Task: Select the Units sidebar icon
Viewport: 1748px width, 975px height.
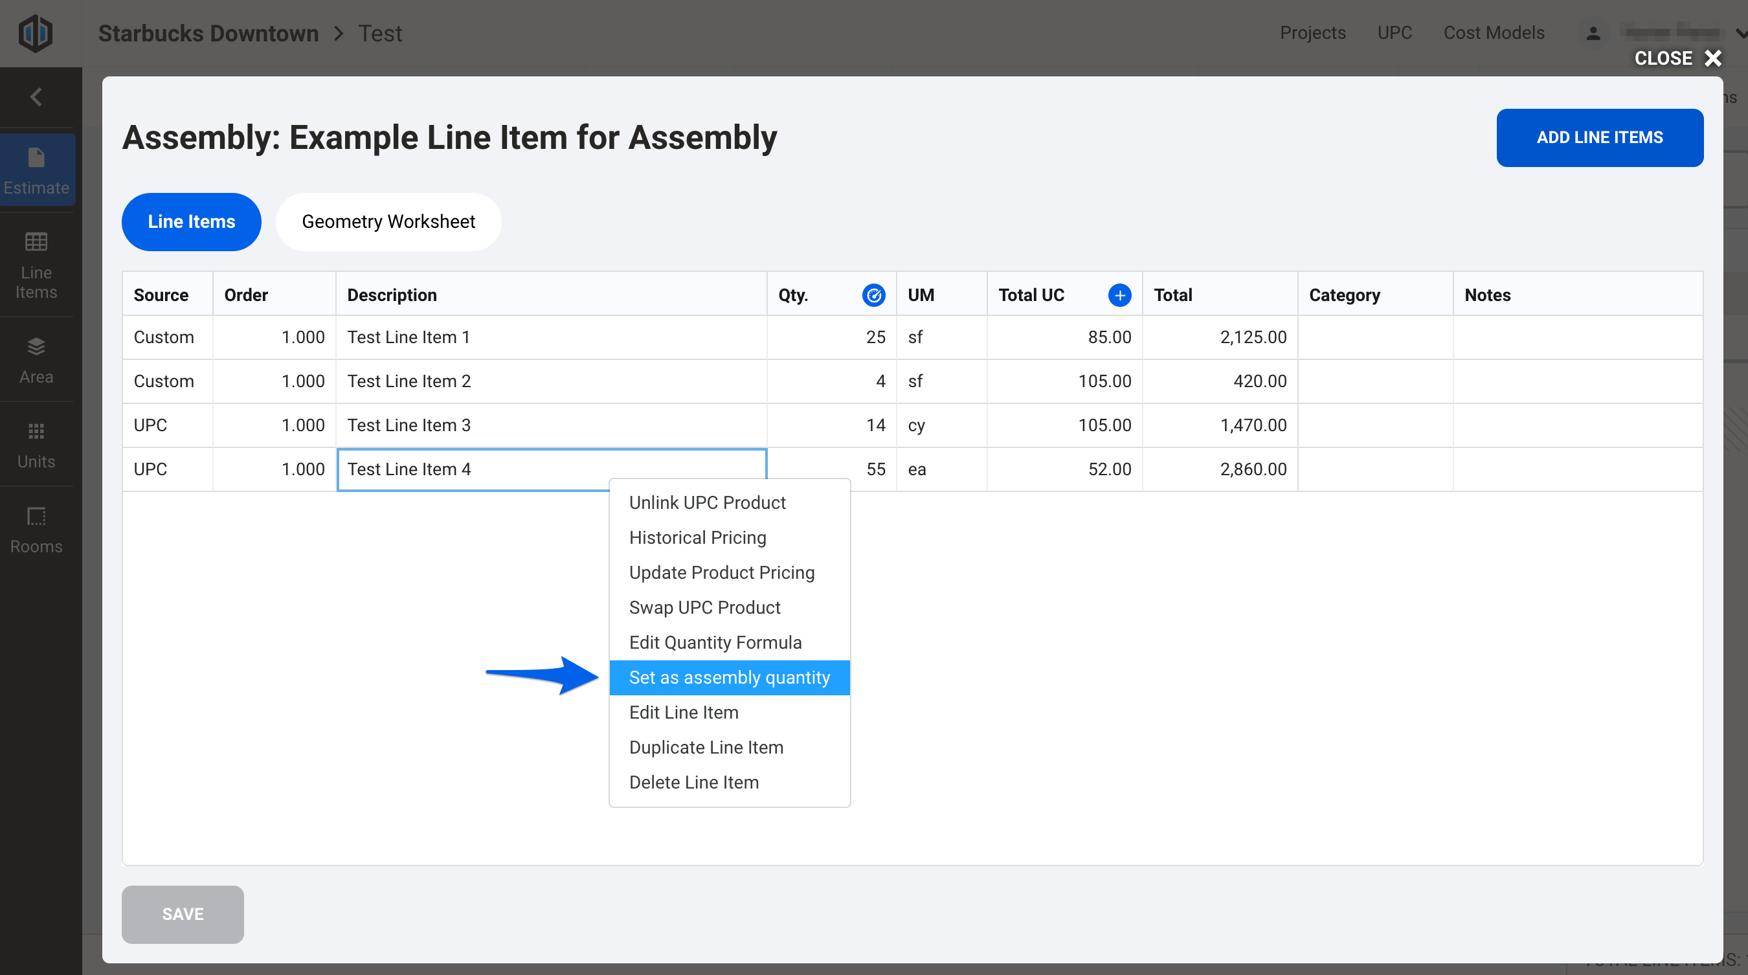Action: pyautogui.click(x=37, y=444)
